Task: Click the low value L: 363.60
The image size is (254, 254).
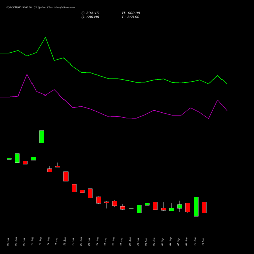Action: click(x=131, y=17)
